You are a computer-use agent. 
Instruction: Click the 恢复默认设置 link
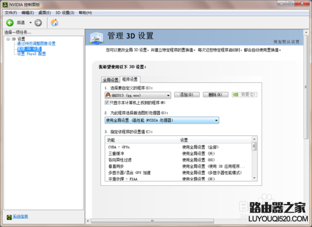coord(286,42)
